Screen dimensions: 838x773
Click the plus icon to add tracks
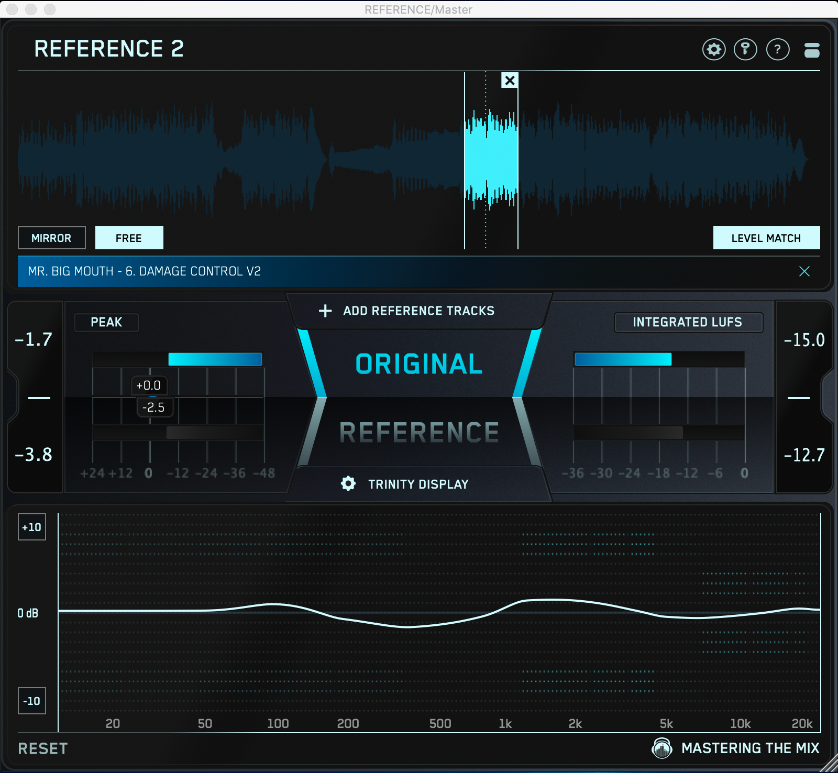pyautogui.click(x=325, y=311)
